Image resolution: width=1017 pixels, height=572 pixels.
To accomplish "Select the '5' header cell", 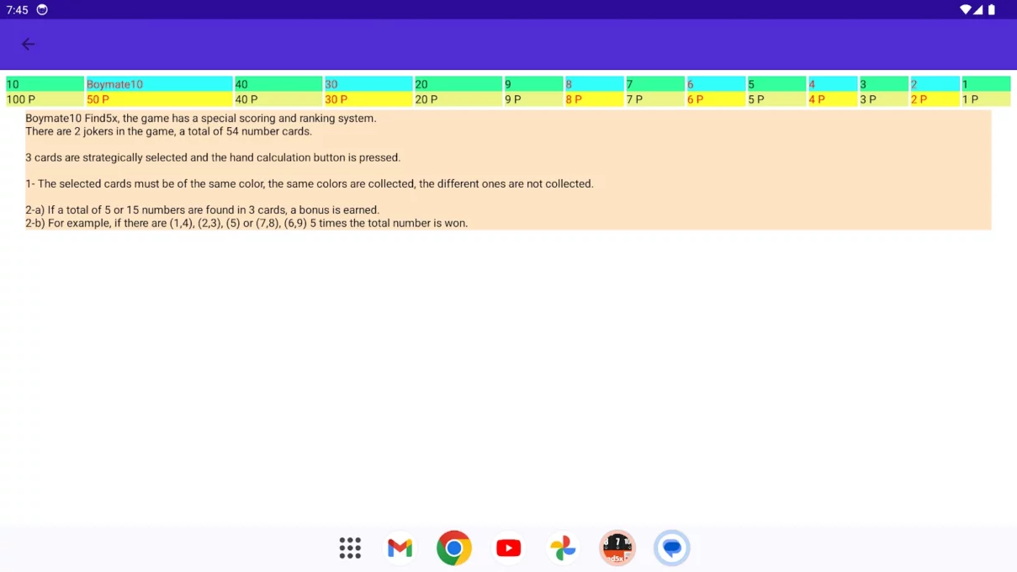I will click(x=777, y=84).
